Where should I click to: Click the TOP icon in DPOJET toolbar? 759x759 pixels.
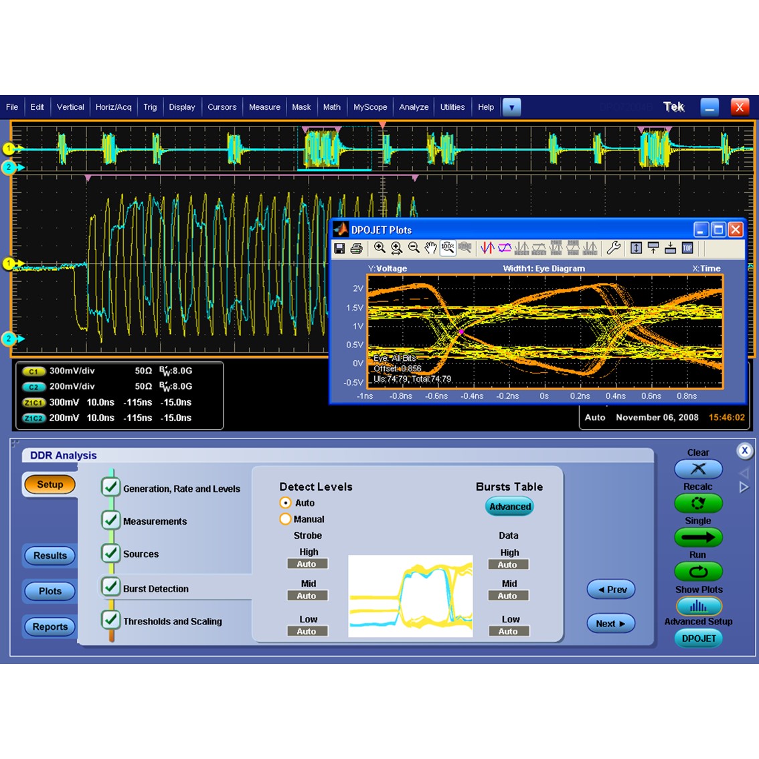(x=687, y=248)
